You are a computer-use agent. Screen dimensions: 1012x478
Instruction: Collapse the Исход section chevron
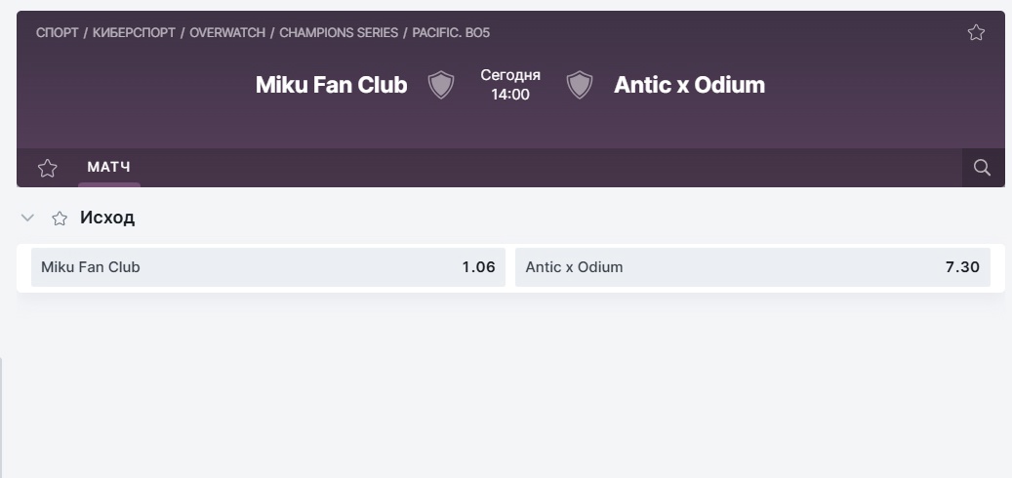[x=27, y=219]
